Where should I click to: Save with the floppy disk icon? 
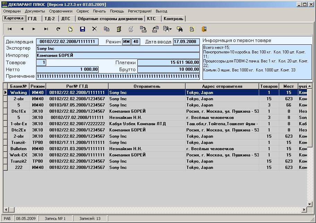pos(83,29)
